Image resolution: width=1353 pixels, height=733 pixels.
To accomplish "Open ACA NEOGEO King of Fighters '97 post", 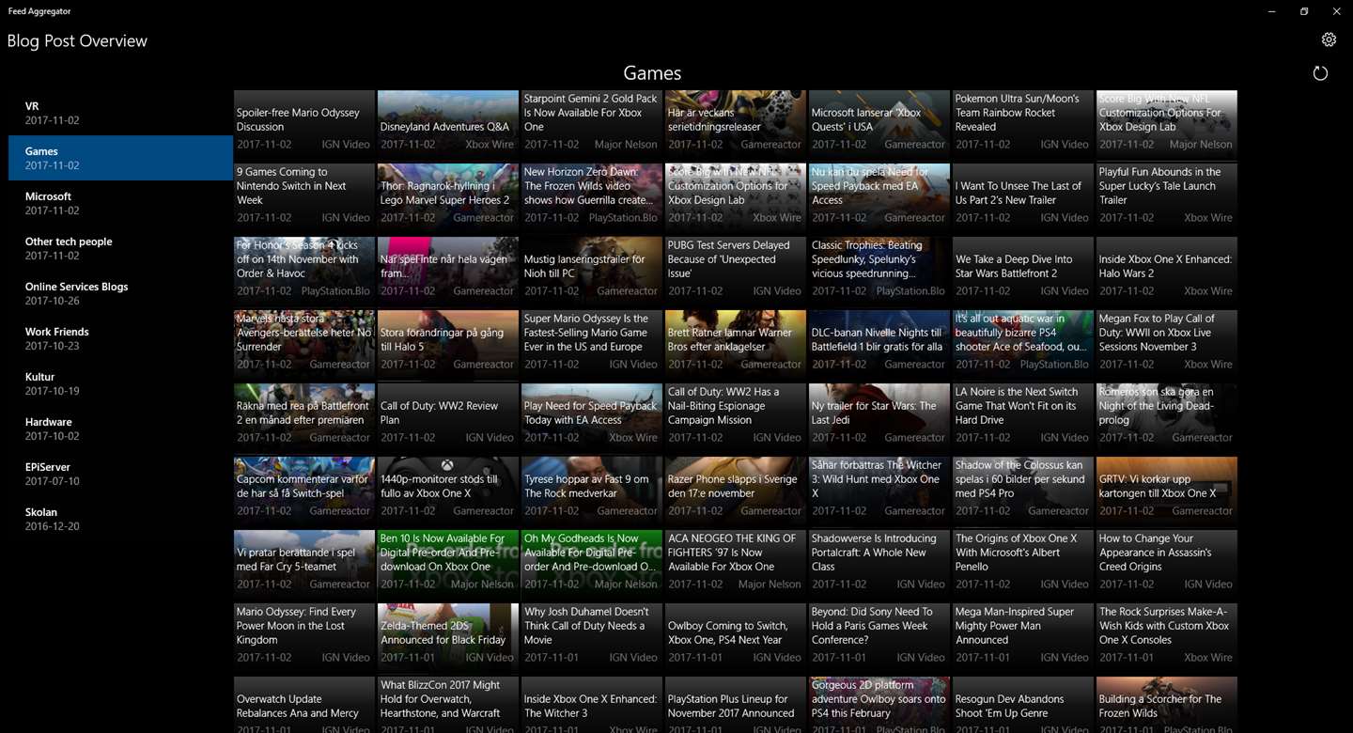I will tap(736, 565).
